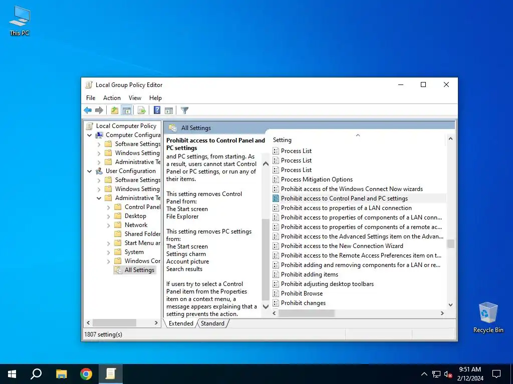Viewport: 513px width, 384px height.
Task: Click the Prohibit Browse policy icon
Action: (x=276, y=293)
